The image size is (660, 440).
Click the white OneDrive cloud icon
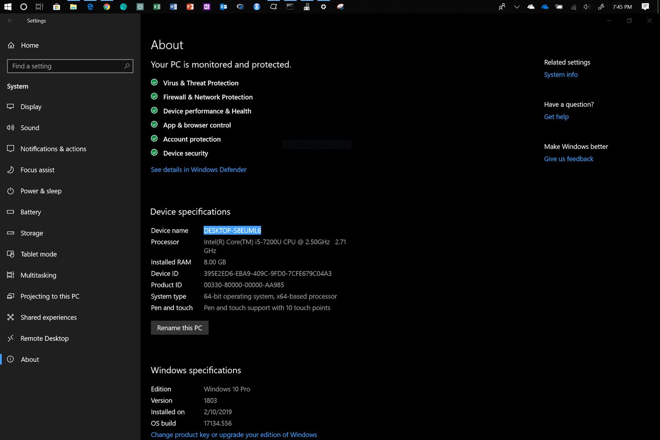(531, 7)
